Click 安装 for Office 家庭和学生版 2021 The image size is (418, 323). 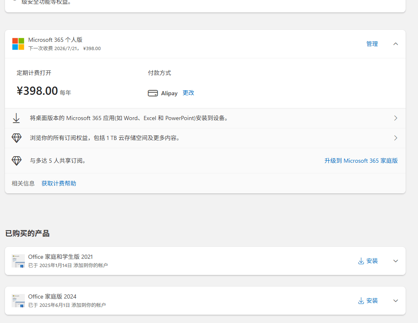(372, 261)
